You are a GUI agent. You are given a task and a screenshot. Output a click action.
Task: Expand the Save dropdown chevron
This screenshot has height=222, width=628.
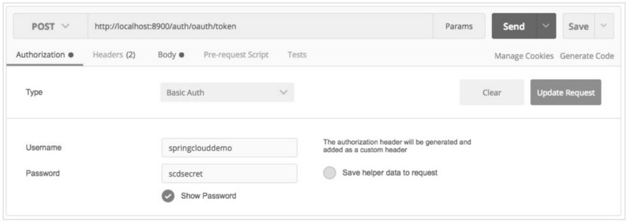(x=604, y=26)
